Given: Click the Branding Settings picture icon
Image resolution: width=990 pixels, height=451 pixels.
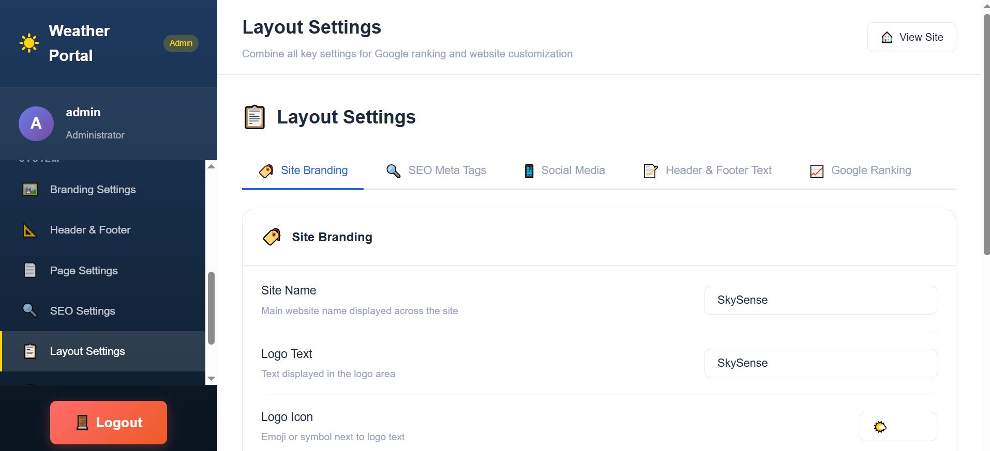Looking at the screenshot, I should pyautogui.click(x=30, y=190).
